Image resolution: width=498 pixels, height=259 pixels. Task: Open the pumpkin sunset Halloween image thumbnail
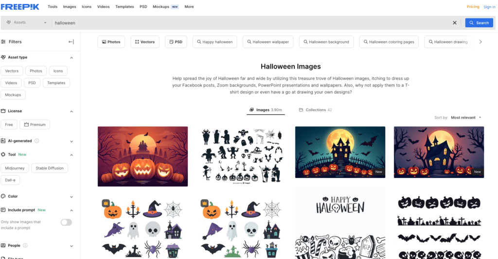(x=142, y=156)
